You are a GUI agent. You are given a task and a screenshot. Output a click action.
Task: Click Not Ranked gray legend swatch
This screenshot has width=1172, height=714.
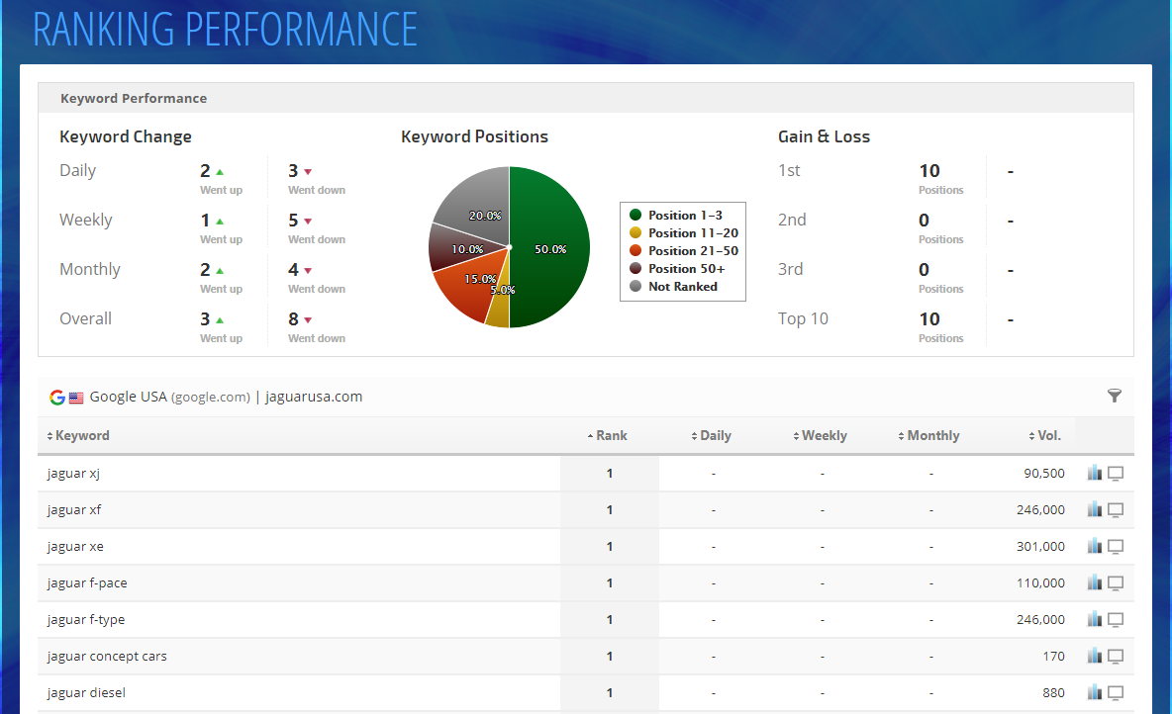point(635,287)
